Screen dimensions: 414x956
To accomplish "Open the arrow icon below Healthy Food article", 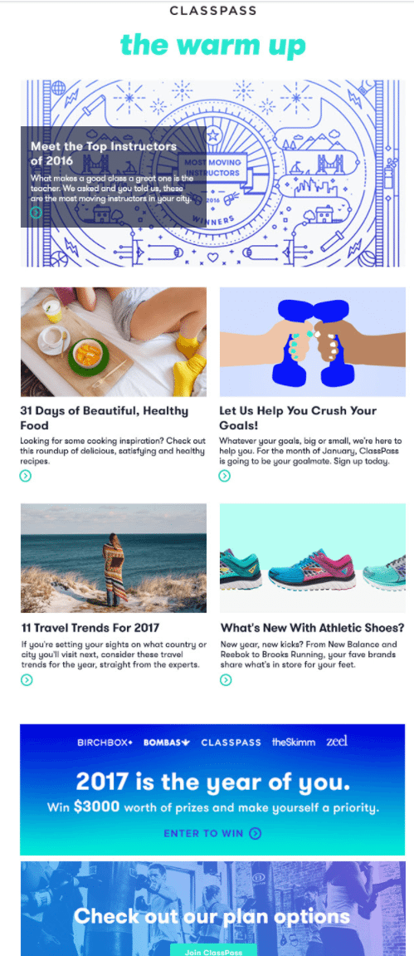I will pos(26,476).
